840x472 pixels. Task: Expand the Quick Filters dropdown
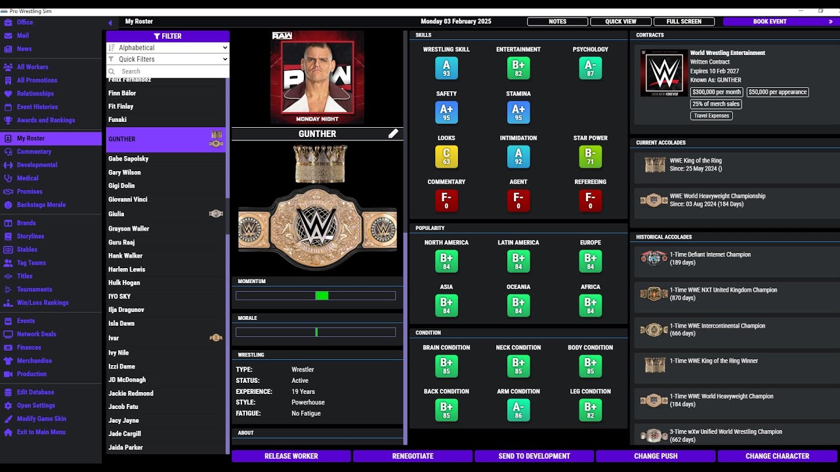[167, 60]
